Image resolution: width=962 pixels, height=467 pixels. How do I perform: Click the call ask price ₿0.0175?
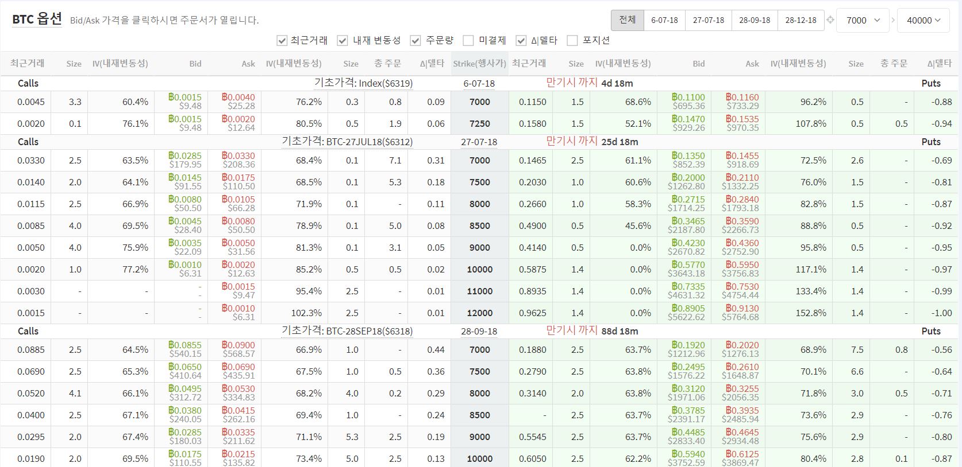(238, 178)
